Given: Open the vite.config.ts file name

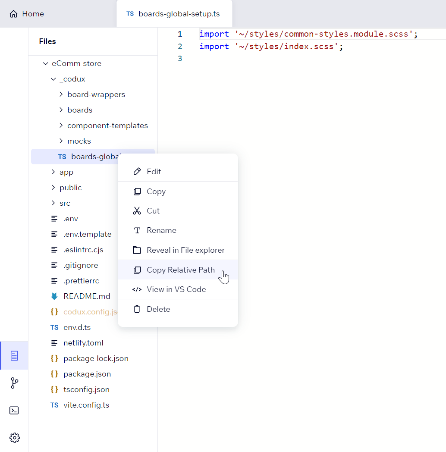Looking at the screenshot, I should (x=86, y=405).
